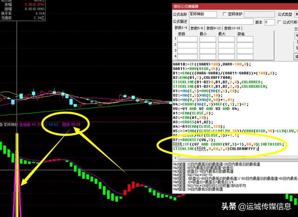
Task: Click the V4:=COUNT code line
Action: [x=210, y=104]
